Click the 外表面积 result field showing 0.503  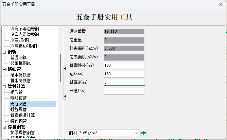124,49
